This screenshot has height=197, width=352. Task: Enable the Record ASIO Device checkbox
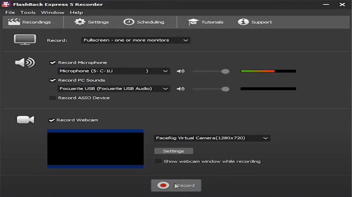pyautogui.click(x=52, y=98)
